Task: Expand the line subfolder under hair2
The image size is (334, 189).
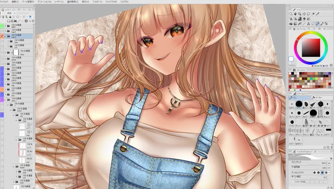Action: pyautogui.click(x=8, y=41)
